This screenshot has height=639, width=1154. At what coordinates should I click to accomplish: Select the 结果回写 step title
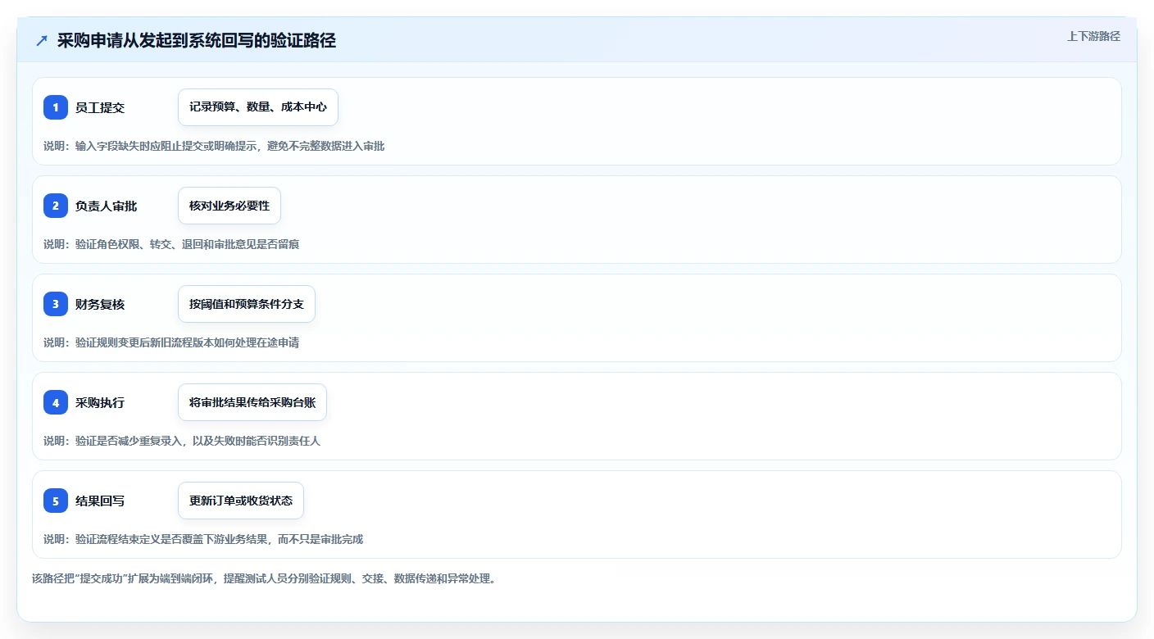point(100,501)
